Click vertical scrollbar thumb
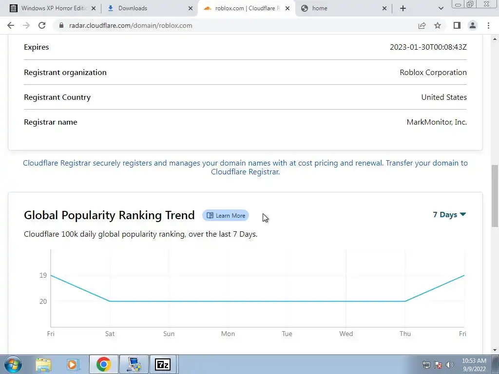This screenshot has height=374, width=499. click(495, 196)
